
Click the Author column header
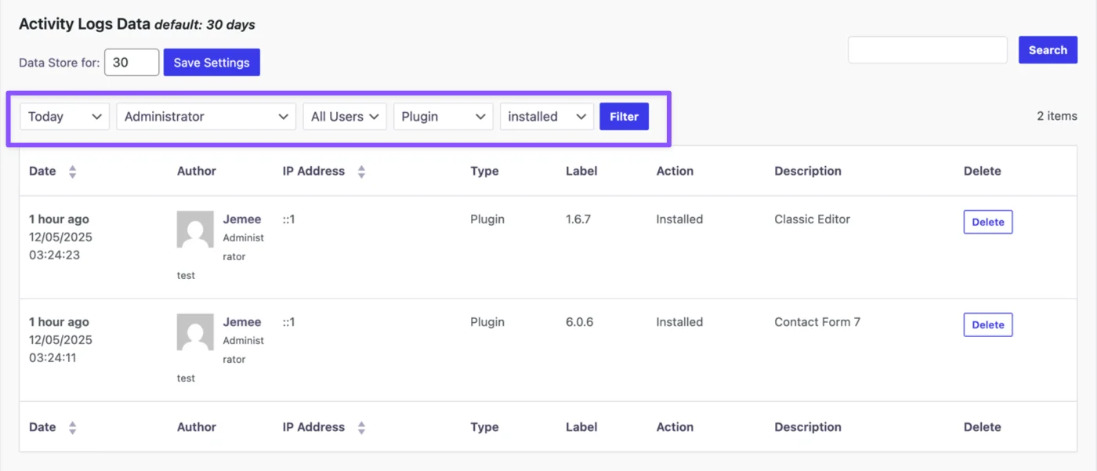click(196, 171)
